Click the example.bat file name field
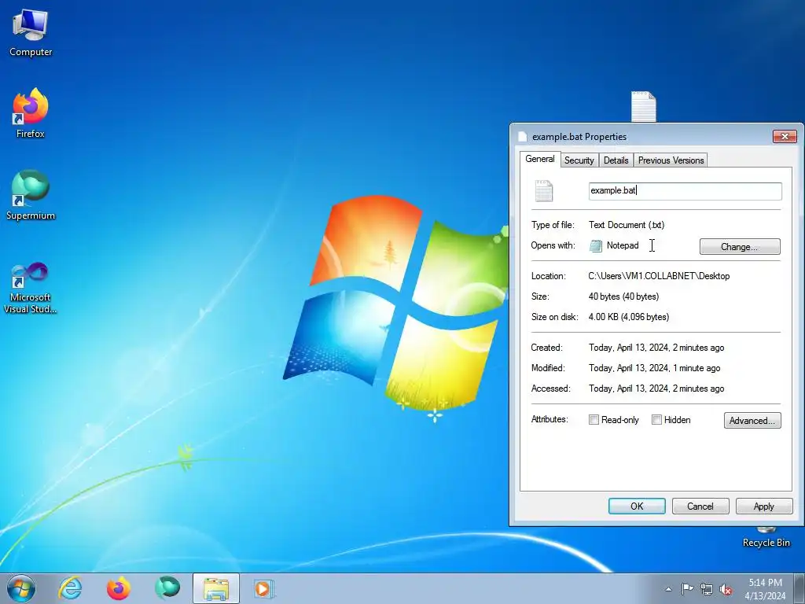The image size is (805, 604). 685,190
